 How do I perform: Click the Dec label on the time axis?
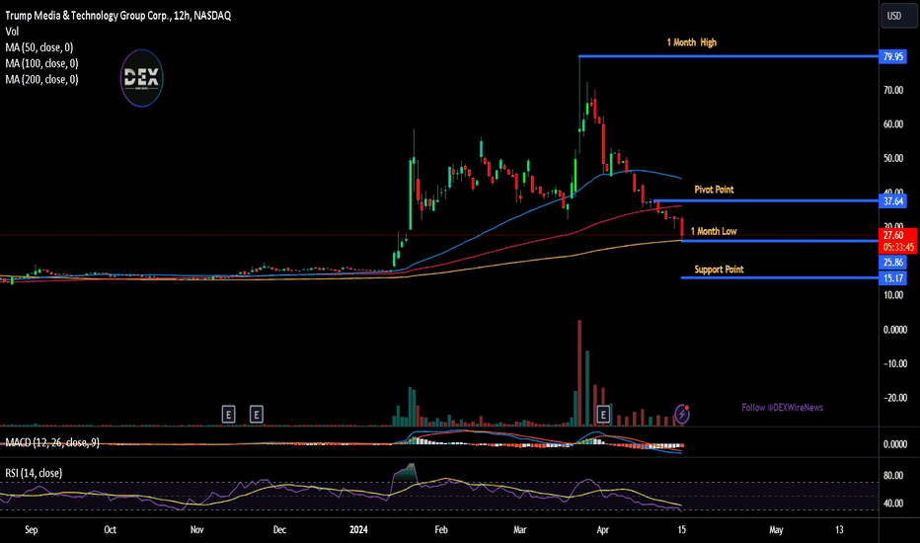280,529
